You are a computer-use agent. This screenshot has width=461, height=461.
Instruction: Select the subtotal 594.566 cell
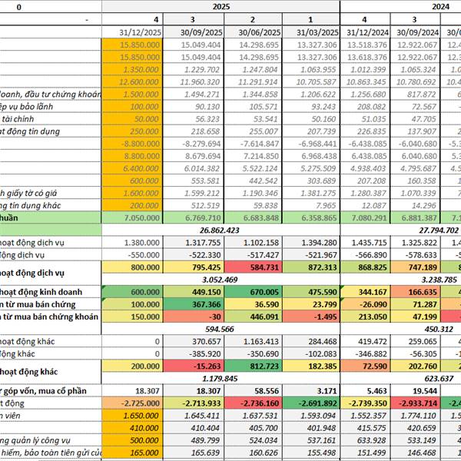coord(221,329)
